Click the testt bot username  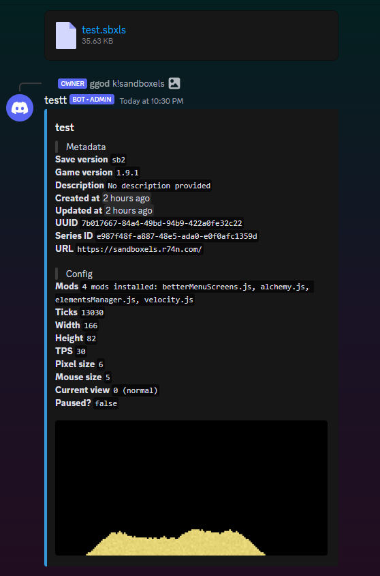(55, 100)
